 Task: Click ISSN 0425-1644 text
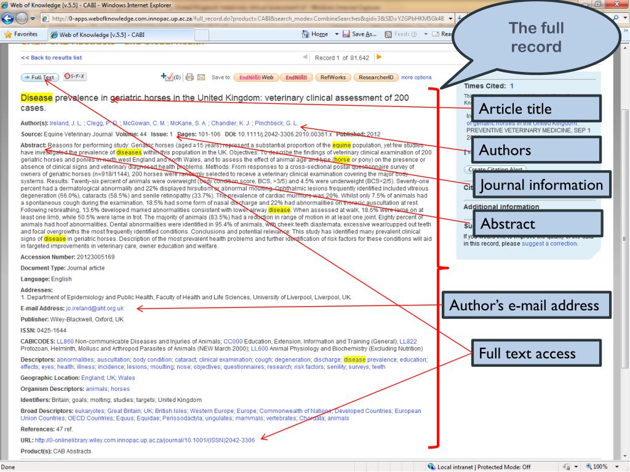[44, 331]
